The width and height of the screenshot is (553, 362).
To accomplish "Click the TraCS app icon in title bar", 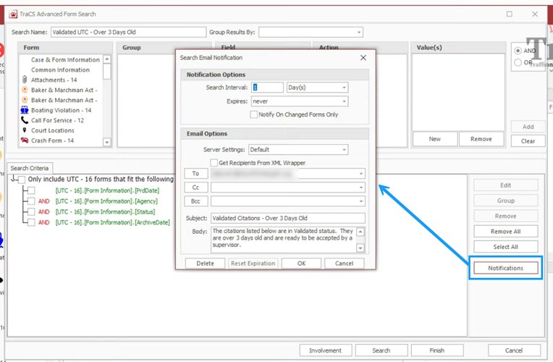I will pos(11,14).
